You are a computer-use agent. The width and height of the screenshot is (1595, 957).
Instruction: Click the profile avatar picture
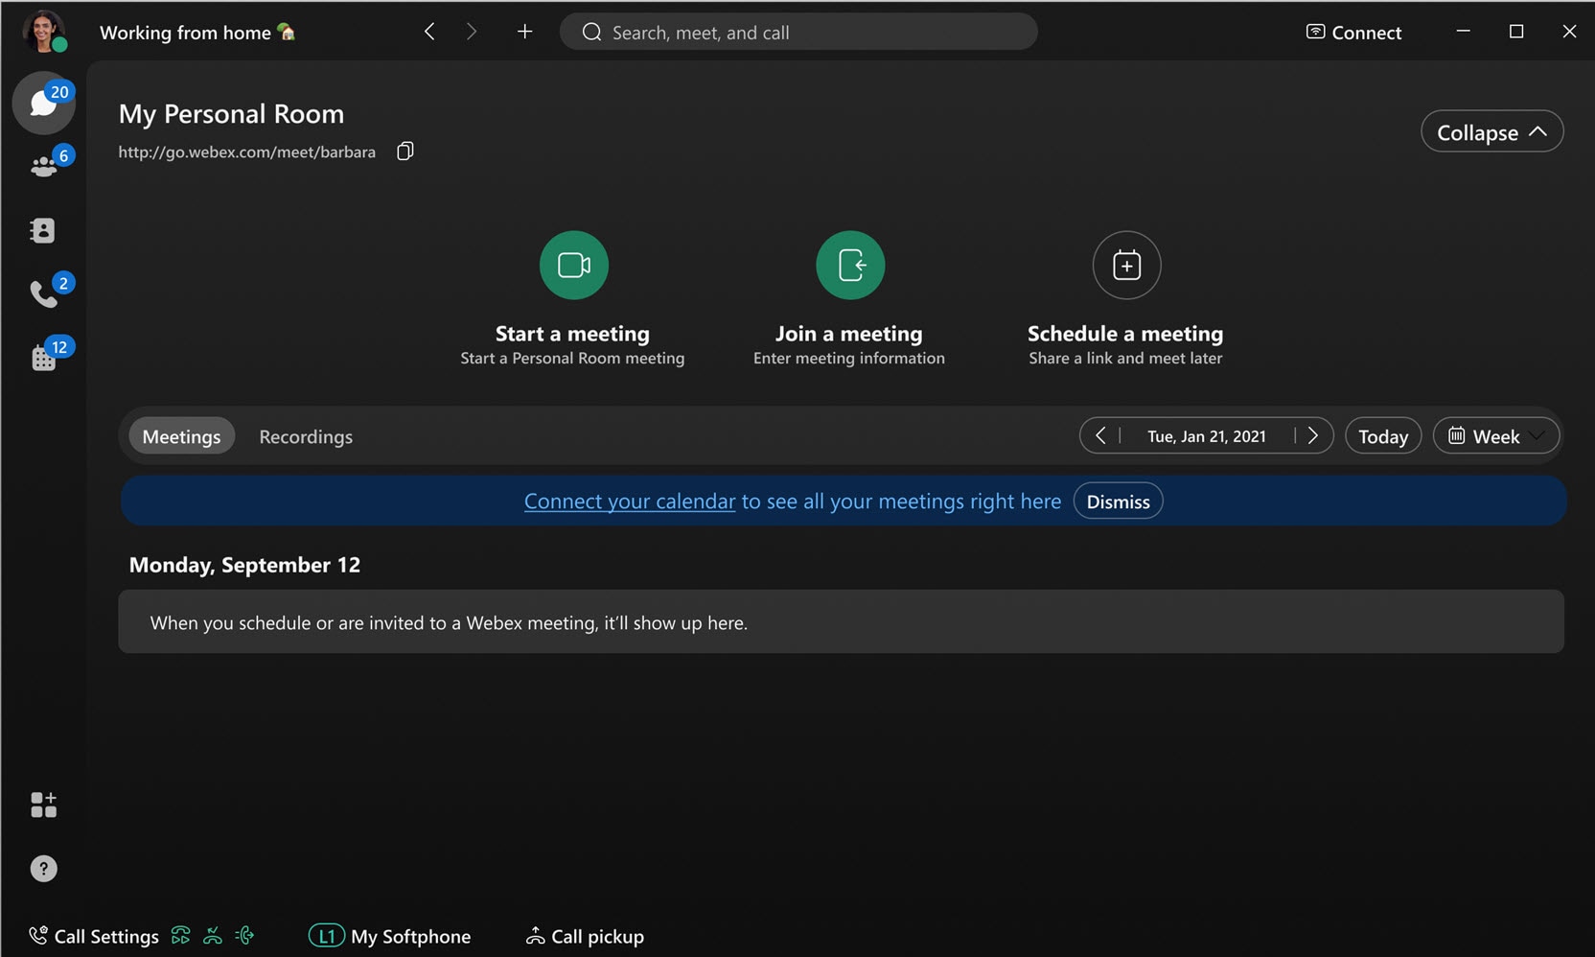tap(44, 32)
